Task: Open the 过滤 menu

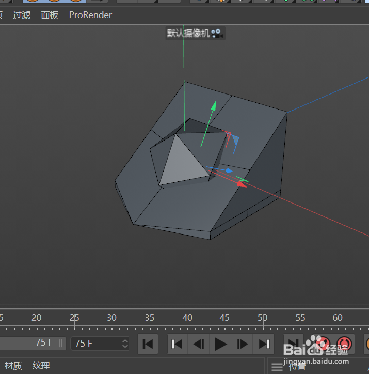Action: (x=22, y=15)
